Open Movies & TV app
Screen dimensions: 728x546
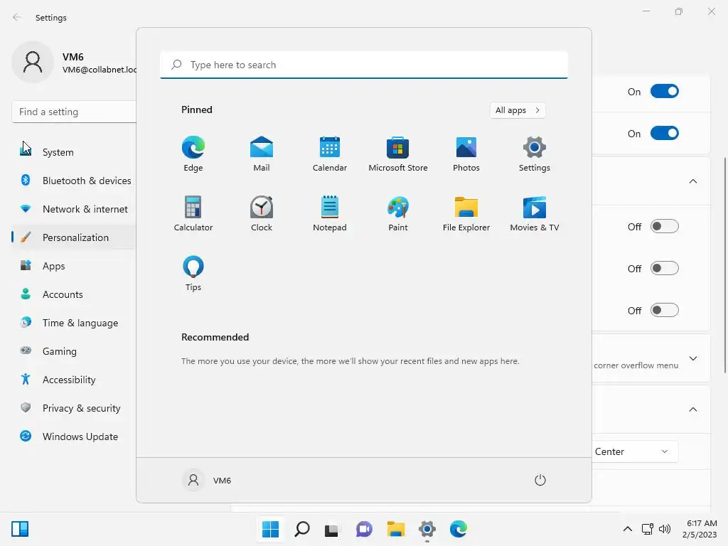click(x=535, y=213)
